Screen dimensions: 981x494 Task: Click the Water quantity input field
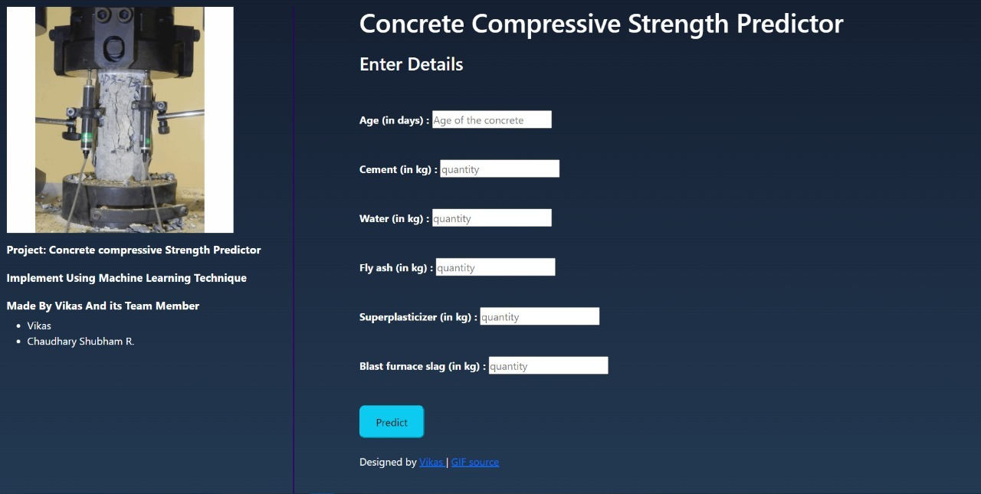[491, 218]
